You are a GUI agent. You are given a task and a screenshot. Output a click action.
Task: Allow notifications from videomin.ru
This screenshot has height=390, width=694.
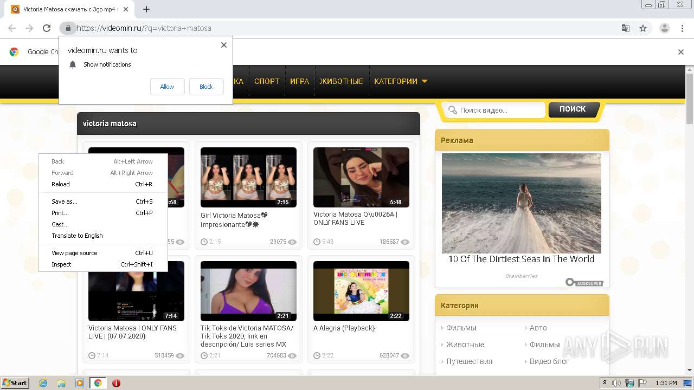click(167, 87)
